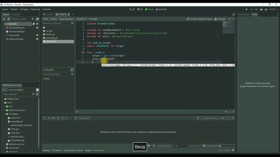The image size is (280, 157).
Task: Toggle distraction-free mode icon
Action: coord(233,14)
